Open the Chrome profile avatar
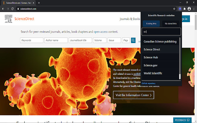This screenshot has width=197, height=123. [189, 9]
